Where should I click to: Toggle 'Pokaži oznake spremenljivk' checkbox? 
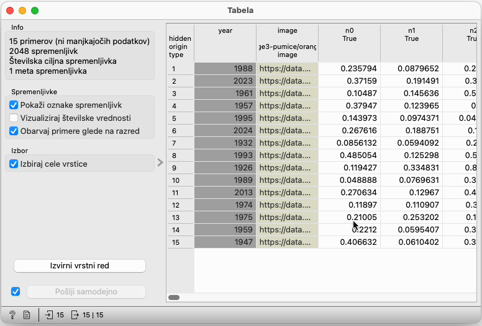coord(14,105)
